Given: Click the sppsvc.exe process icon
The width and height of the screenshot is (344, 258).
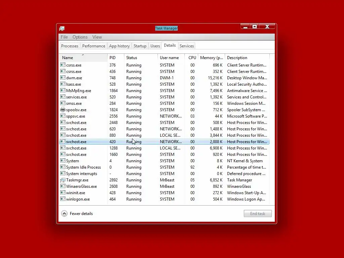Looking at the screenshot, I should pyautogui.click(x=63, y=116).
